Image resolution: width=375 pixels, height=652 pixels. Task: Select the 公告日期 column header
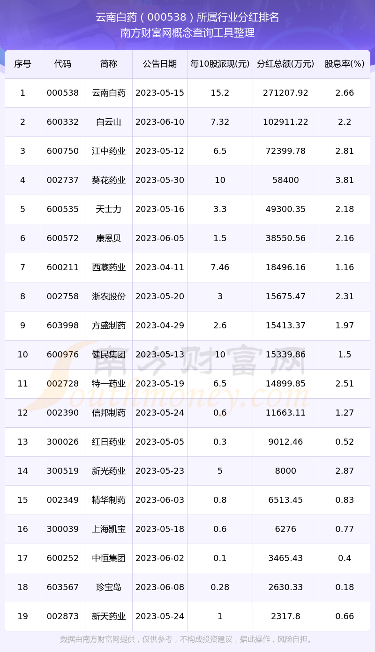tap(160, 64)
